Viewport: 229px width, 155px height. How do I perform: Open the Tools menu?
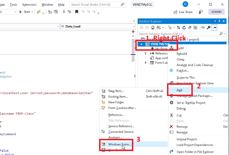[13, 5]
